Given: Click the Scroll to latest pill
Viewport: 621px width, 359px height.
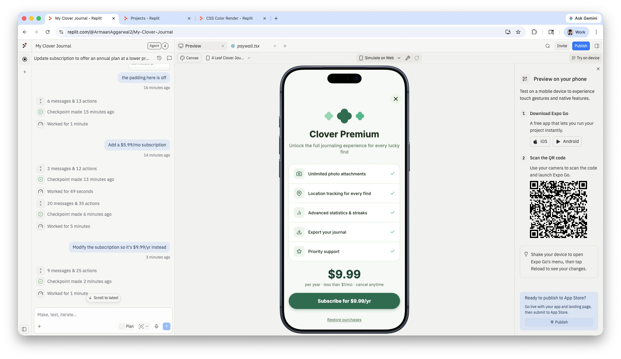Looking at the screenshot, I should [103, 298].
